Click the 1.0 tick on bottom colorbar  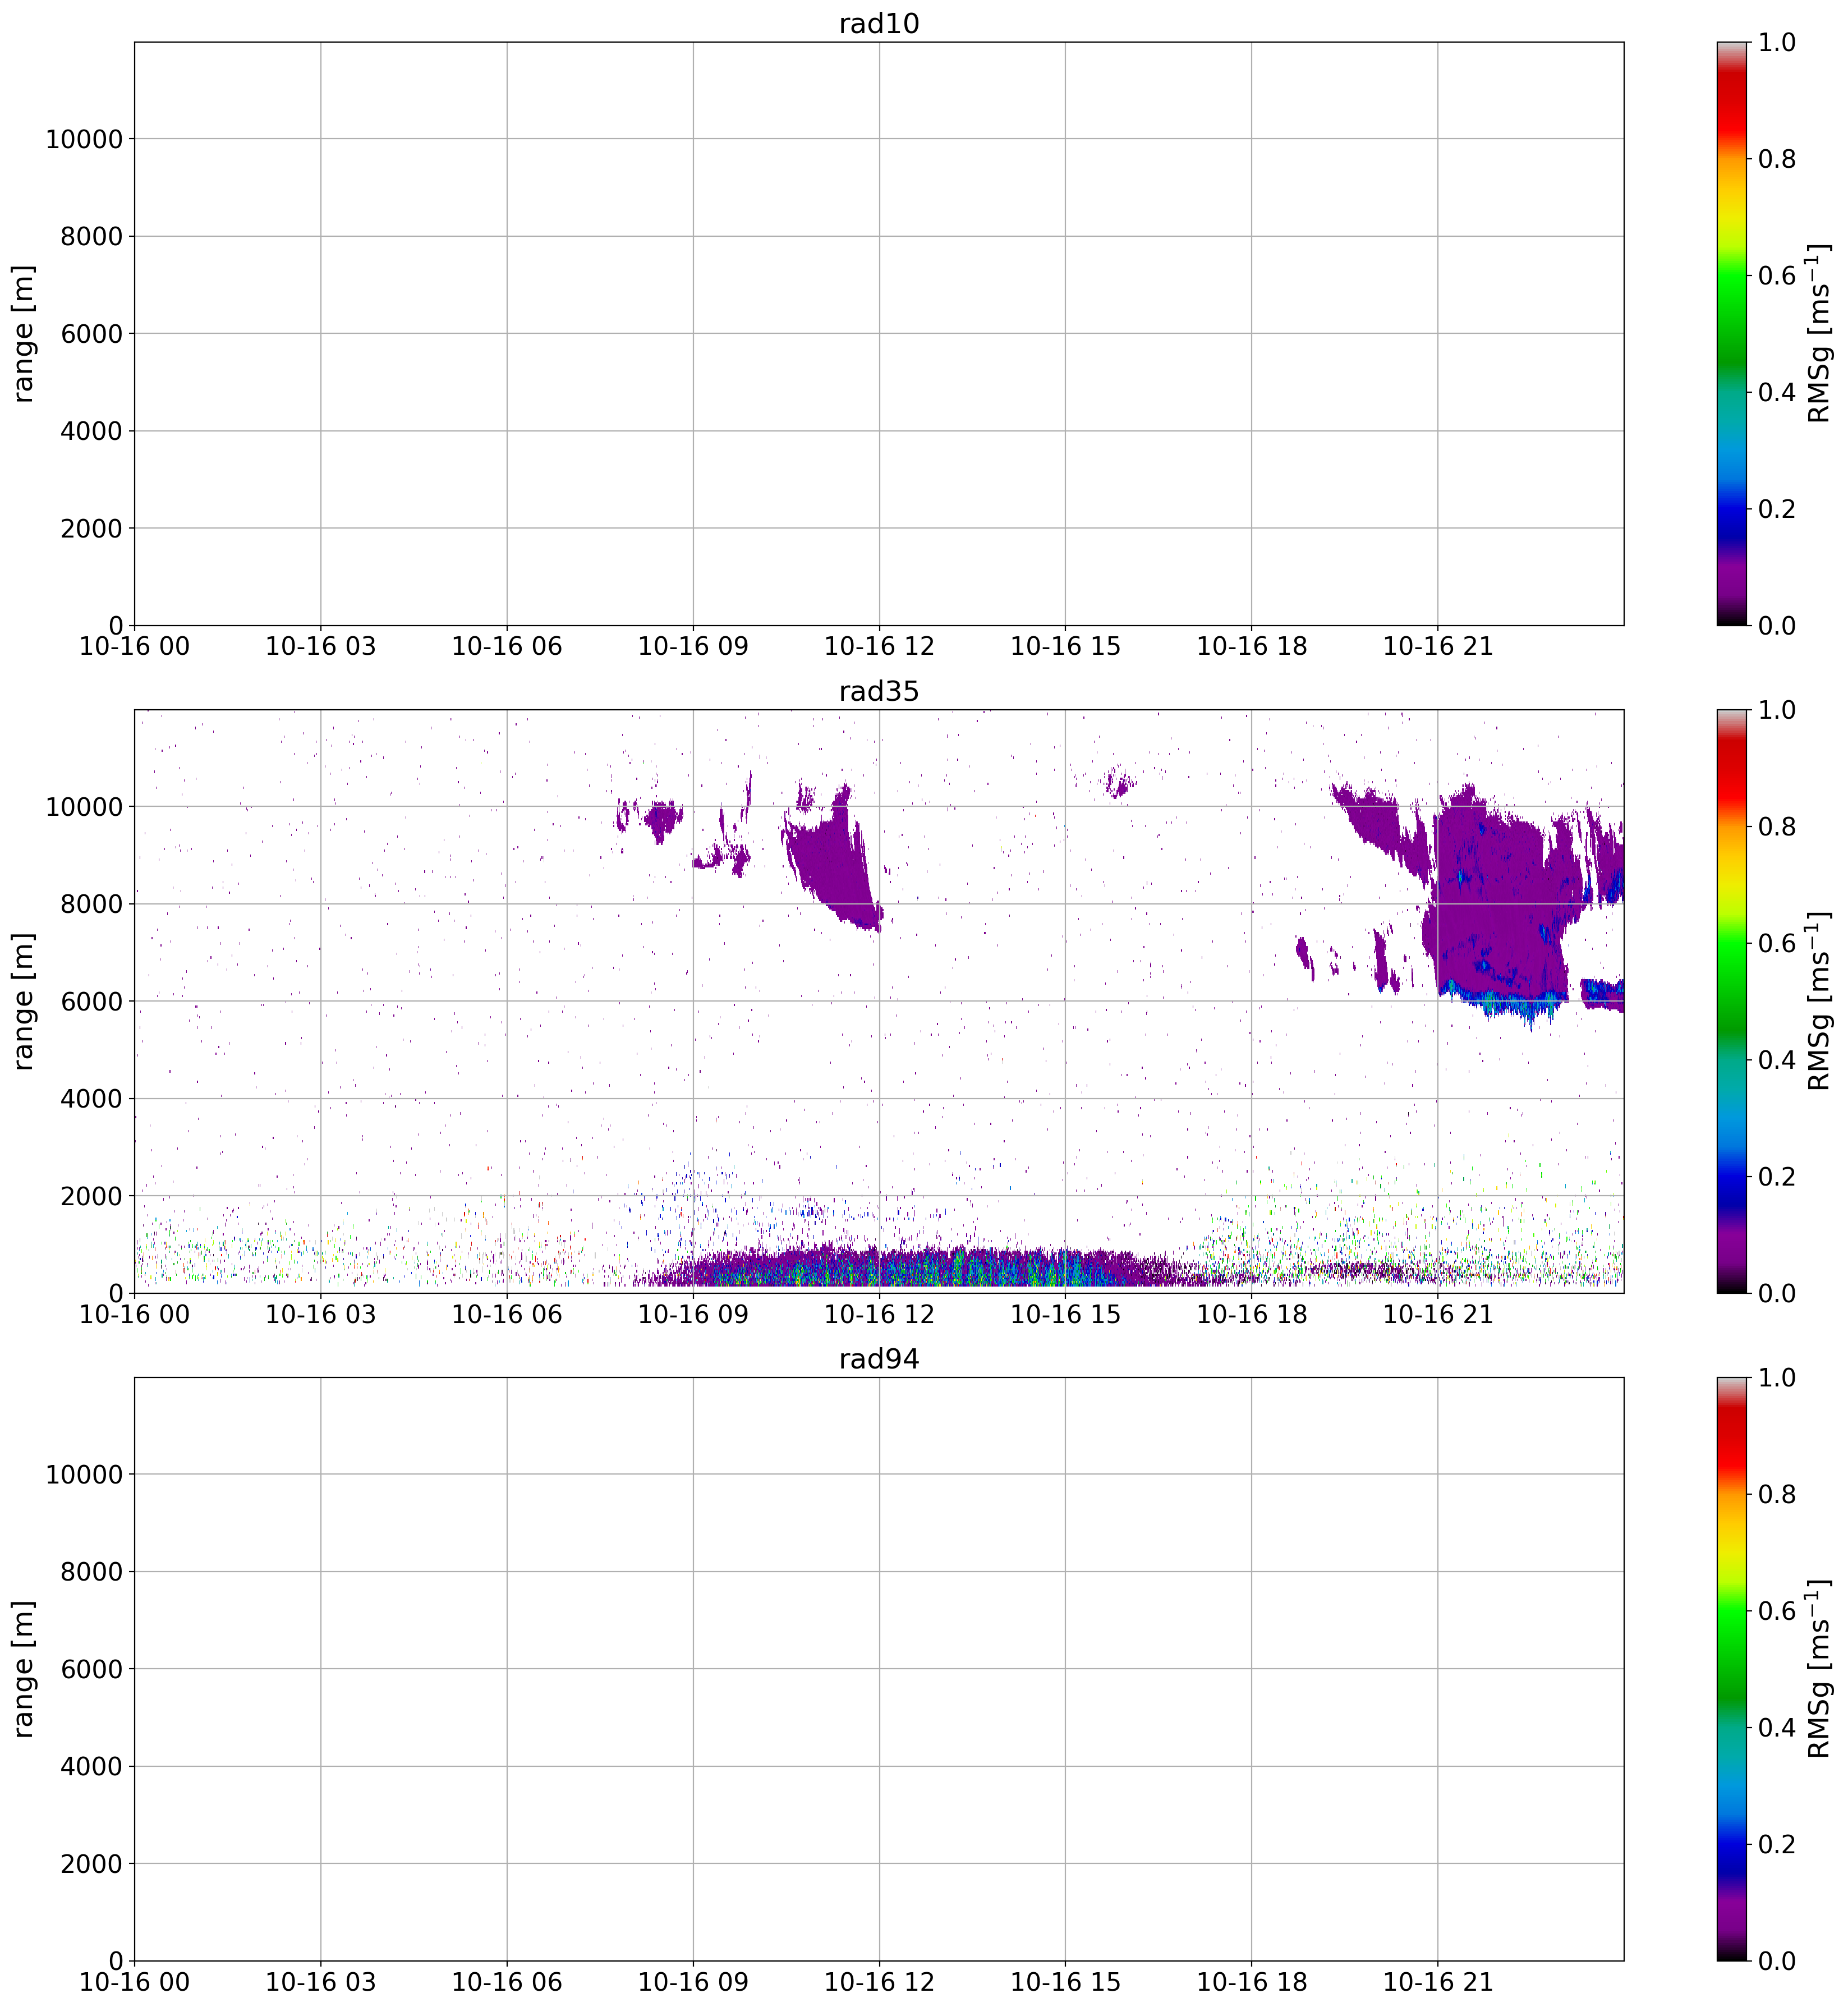(x=1776, y=1378)
